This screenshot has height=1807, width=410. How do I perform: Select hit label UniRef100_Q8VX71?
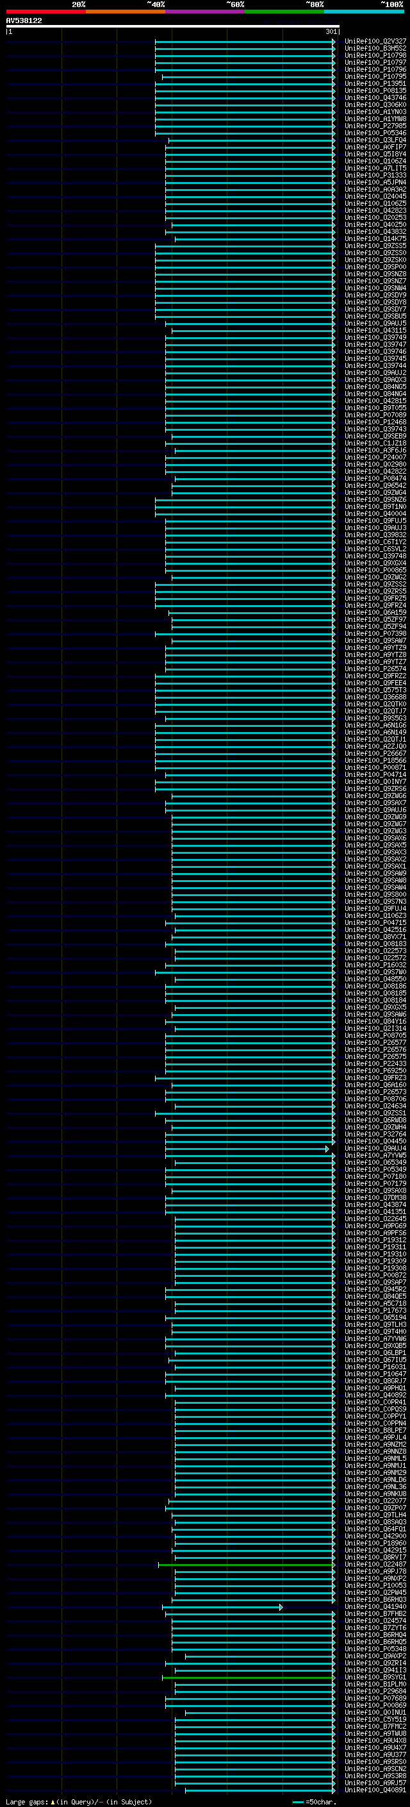375,937
